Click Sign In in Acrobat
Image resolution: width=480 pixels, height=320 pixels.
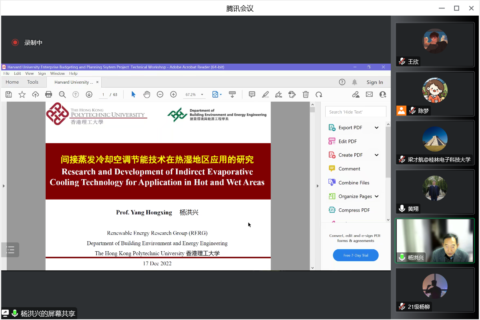pyautogui.click(x=375, y=82)
